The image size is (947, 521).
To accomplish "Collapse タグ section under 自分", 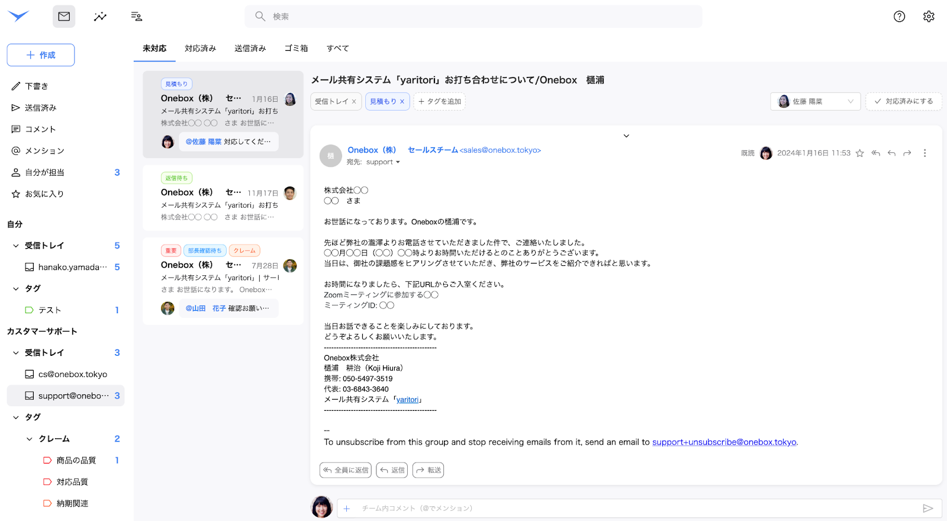I will click(x=16, y=288).
